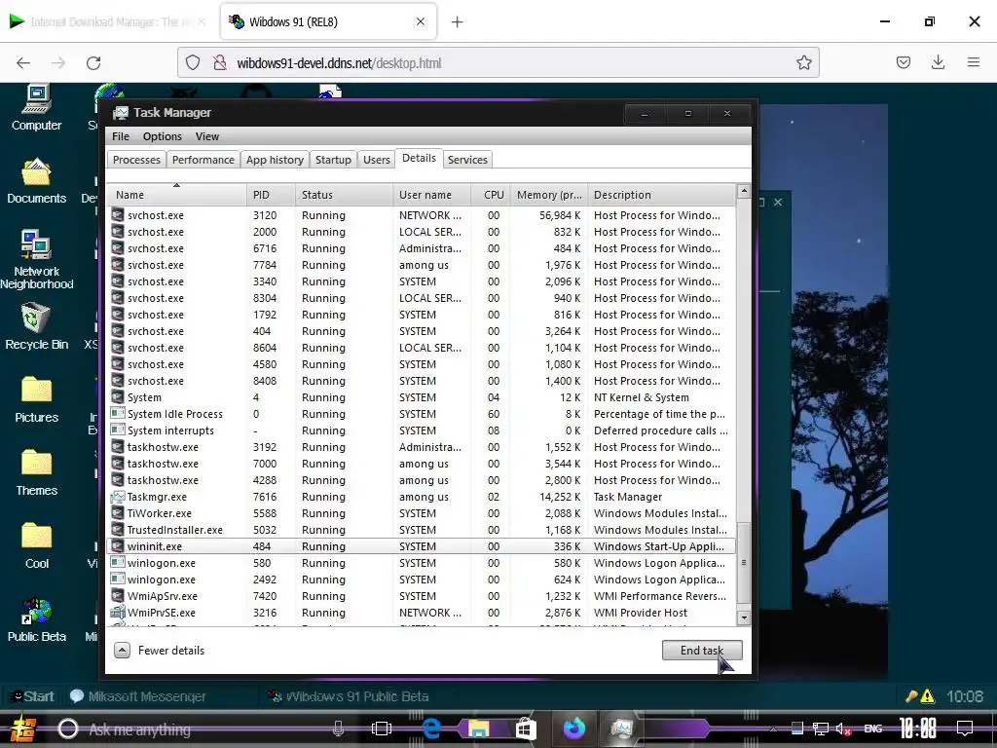Select the System interrupts row

(x=421, y=430)
